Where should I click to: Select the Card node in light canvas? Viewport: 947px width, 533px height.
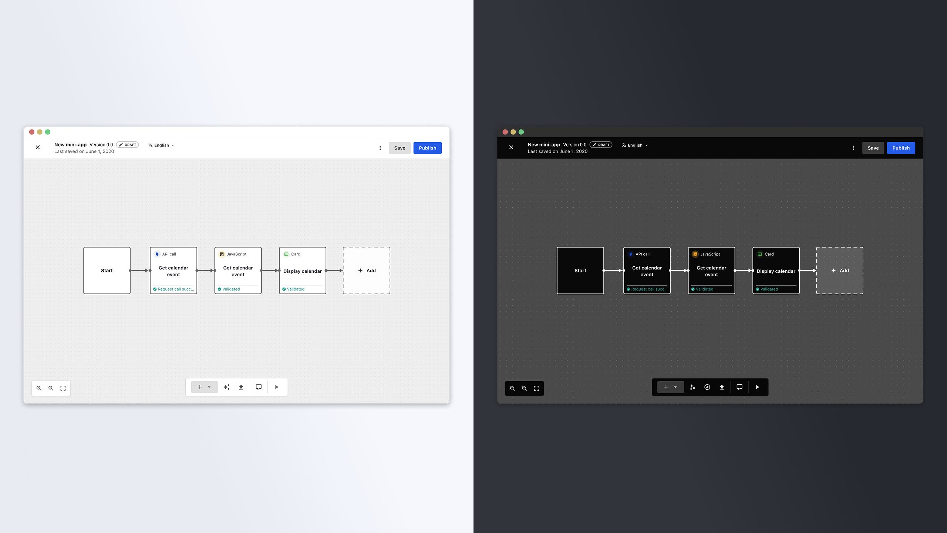tap(302, 271)
